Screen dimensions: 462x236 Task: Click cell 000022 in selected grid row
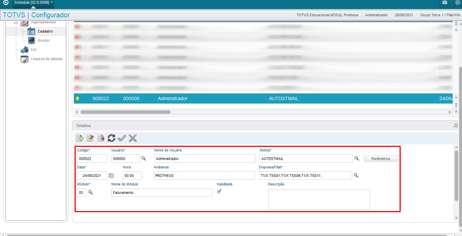[101, 99]
